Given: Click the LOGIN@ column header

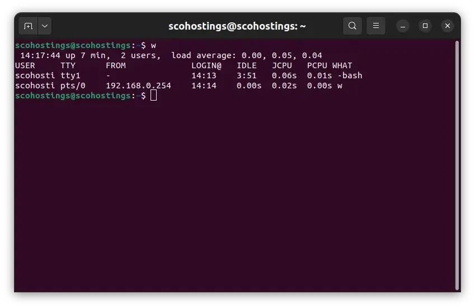Looking at the screenshot, I should tap(206, 65).
